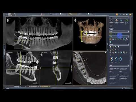The height and width of the screenshot is (102, 136).
Task: Select the second icon in Tools row
Action: click(x=113, y=39)
